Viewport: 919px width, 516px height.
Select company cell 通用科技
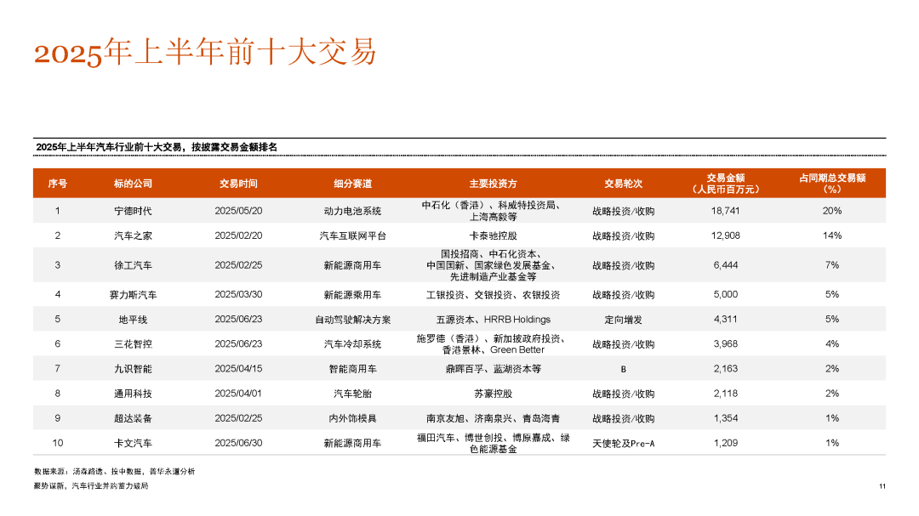133,394
